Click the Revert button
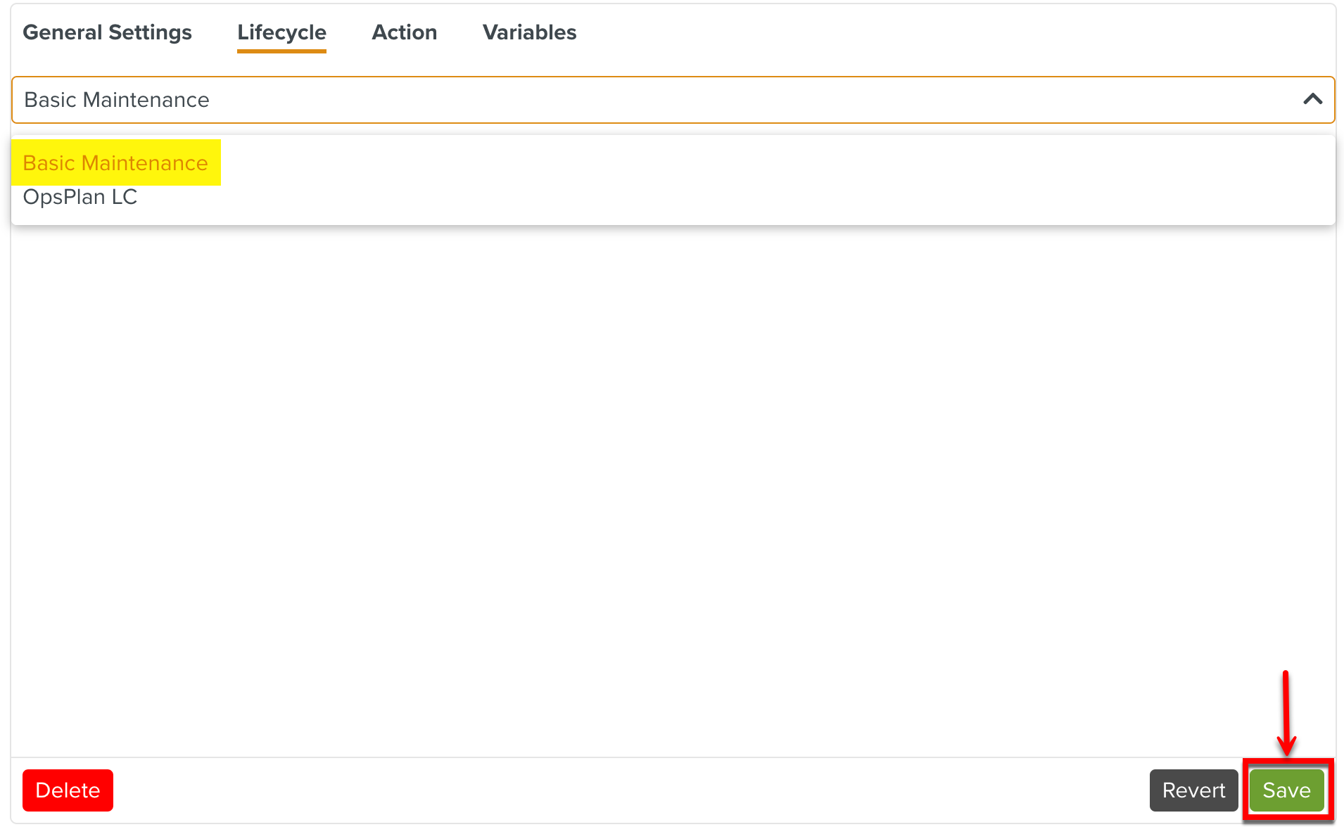 [x=1193, y=790]
